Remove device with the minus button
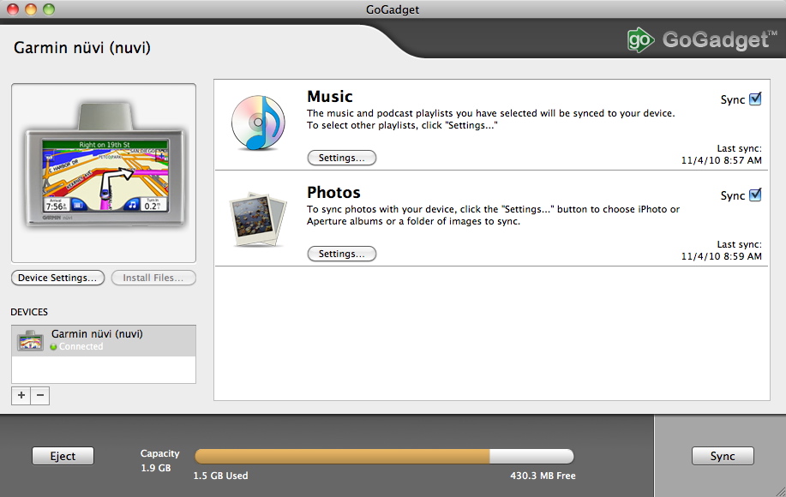This screenshot has width=786, height=497. coord(40,395)
